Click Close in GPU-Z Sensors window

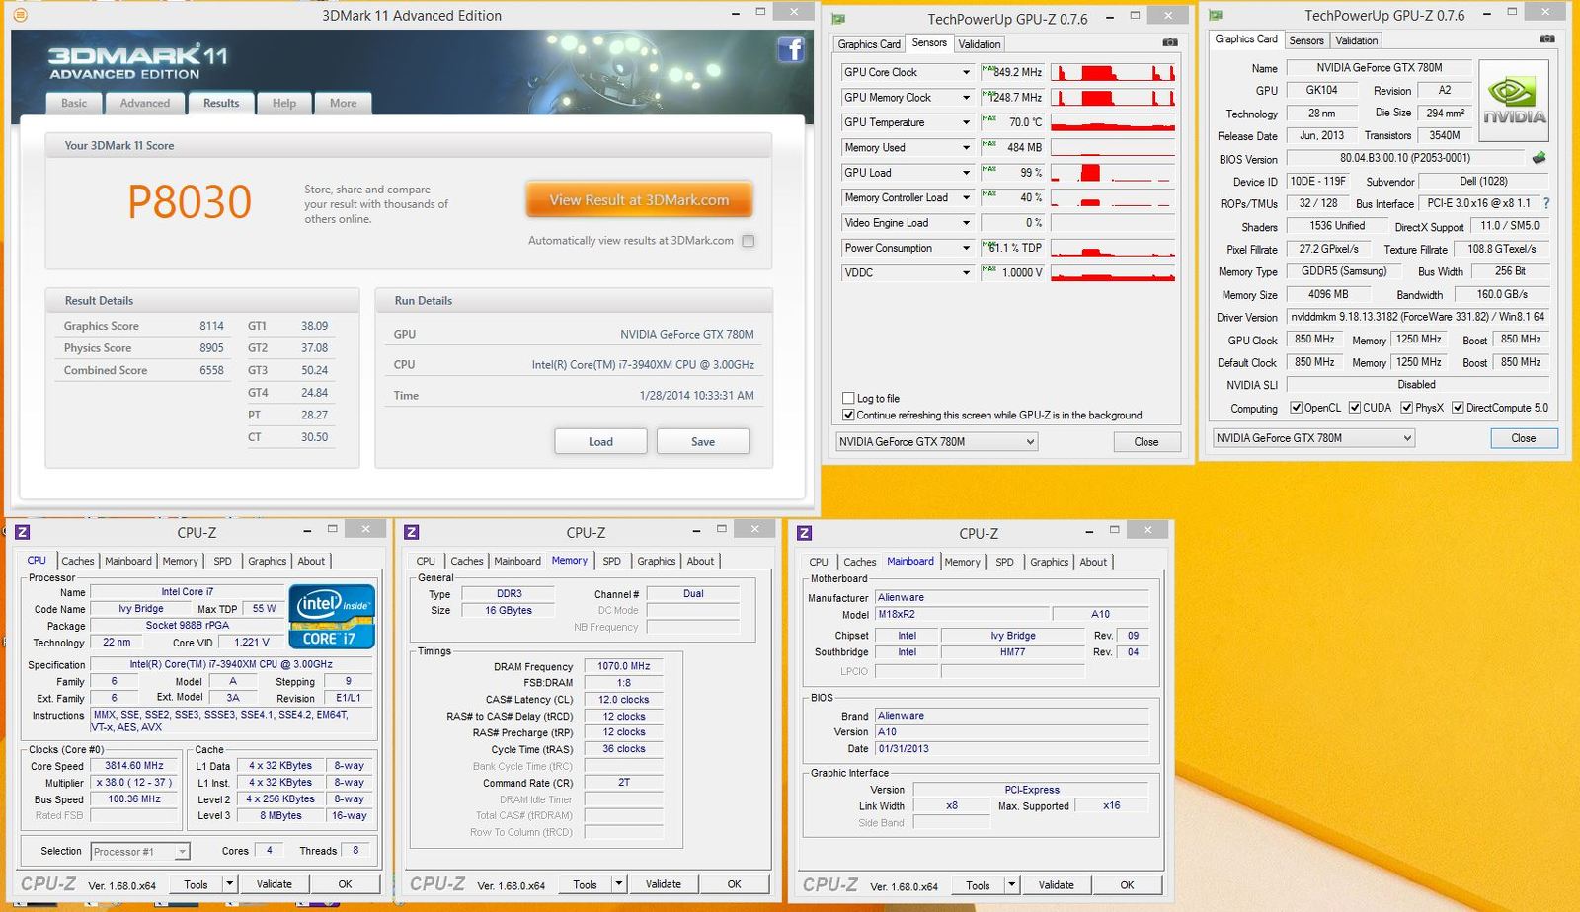[1146, 442]
